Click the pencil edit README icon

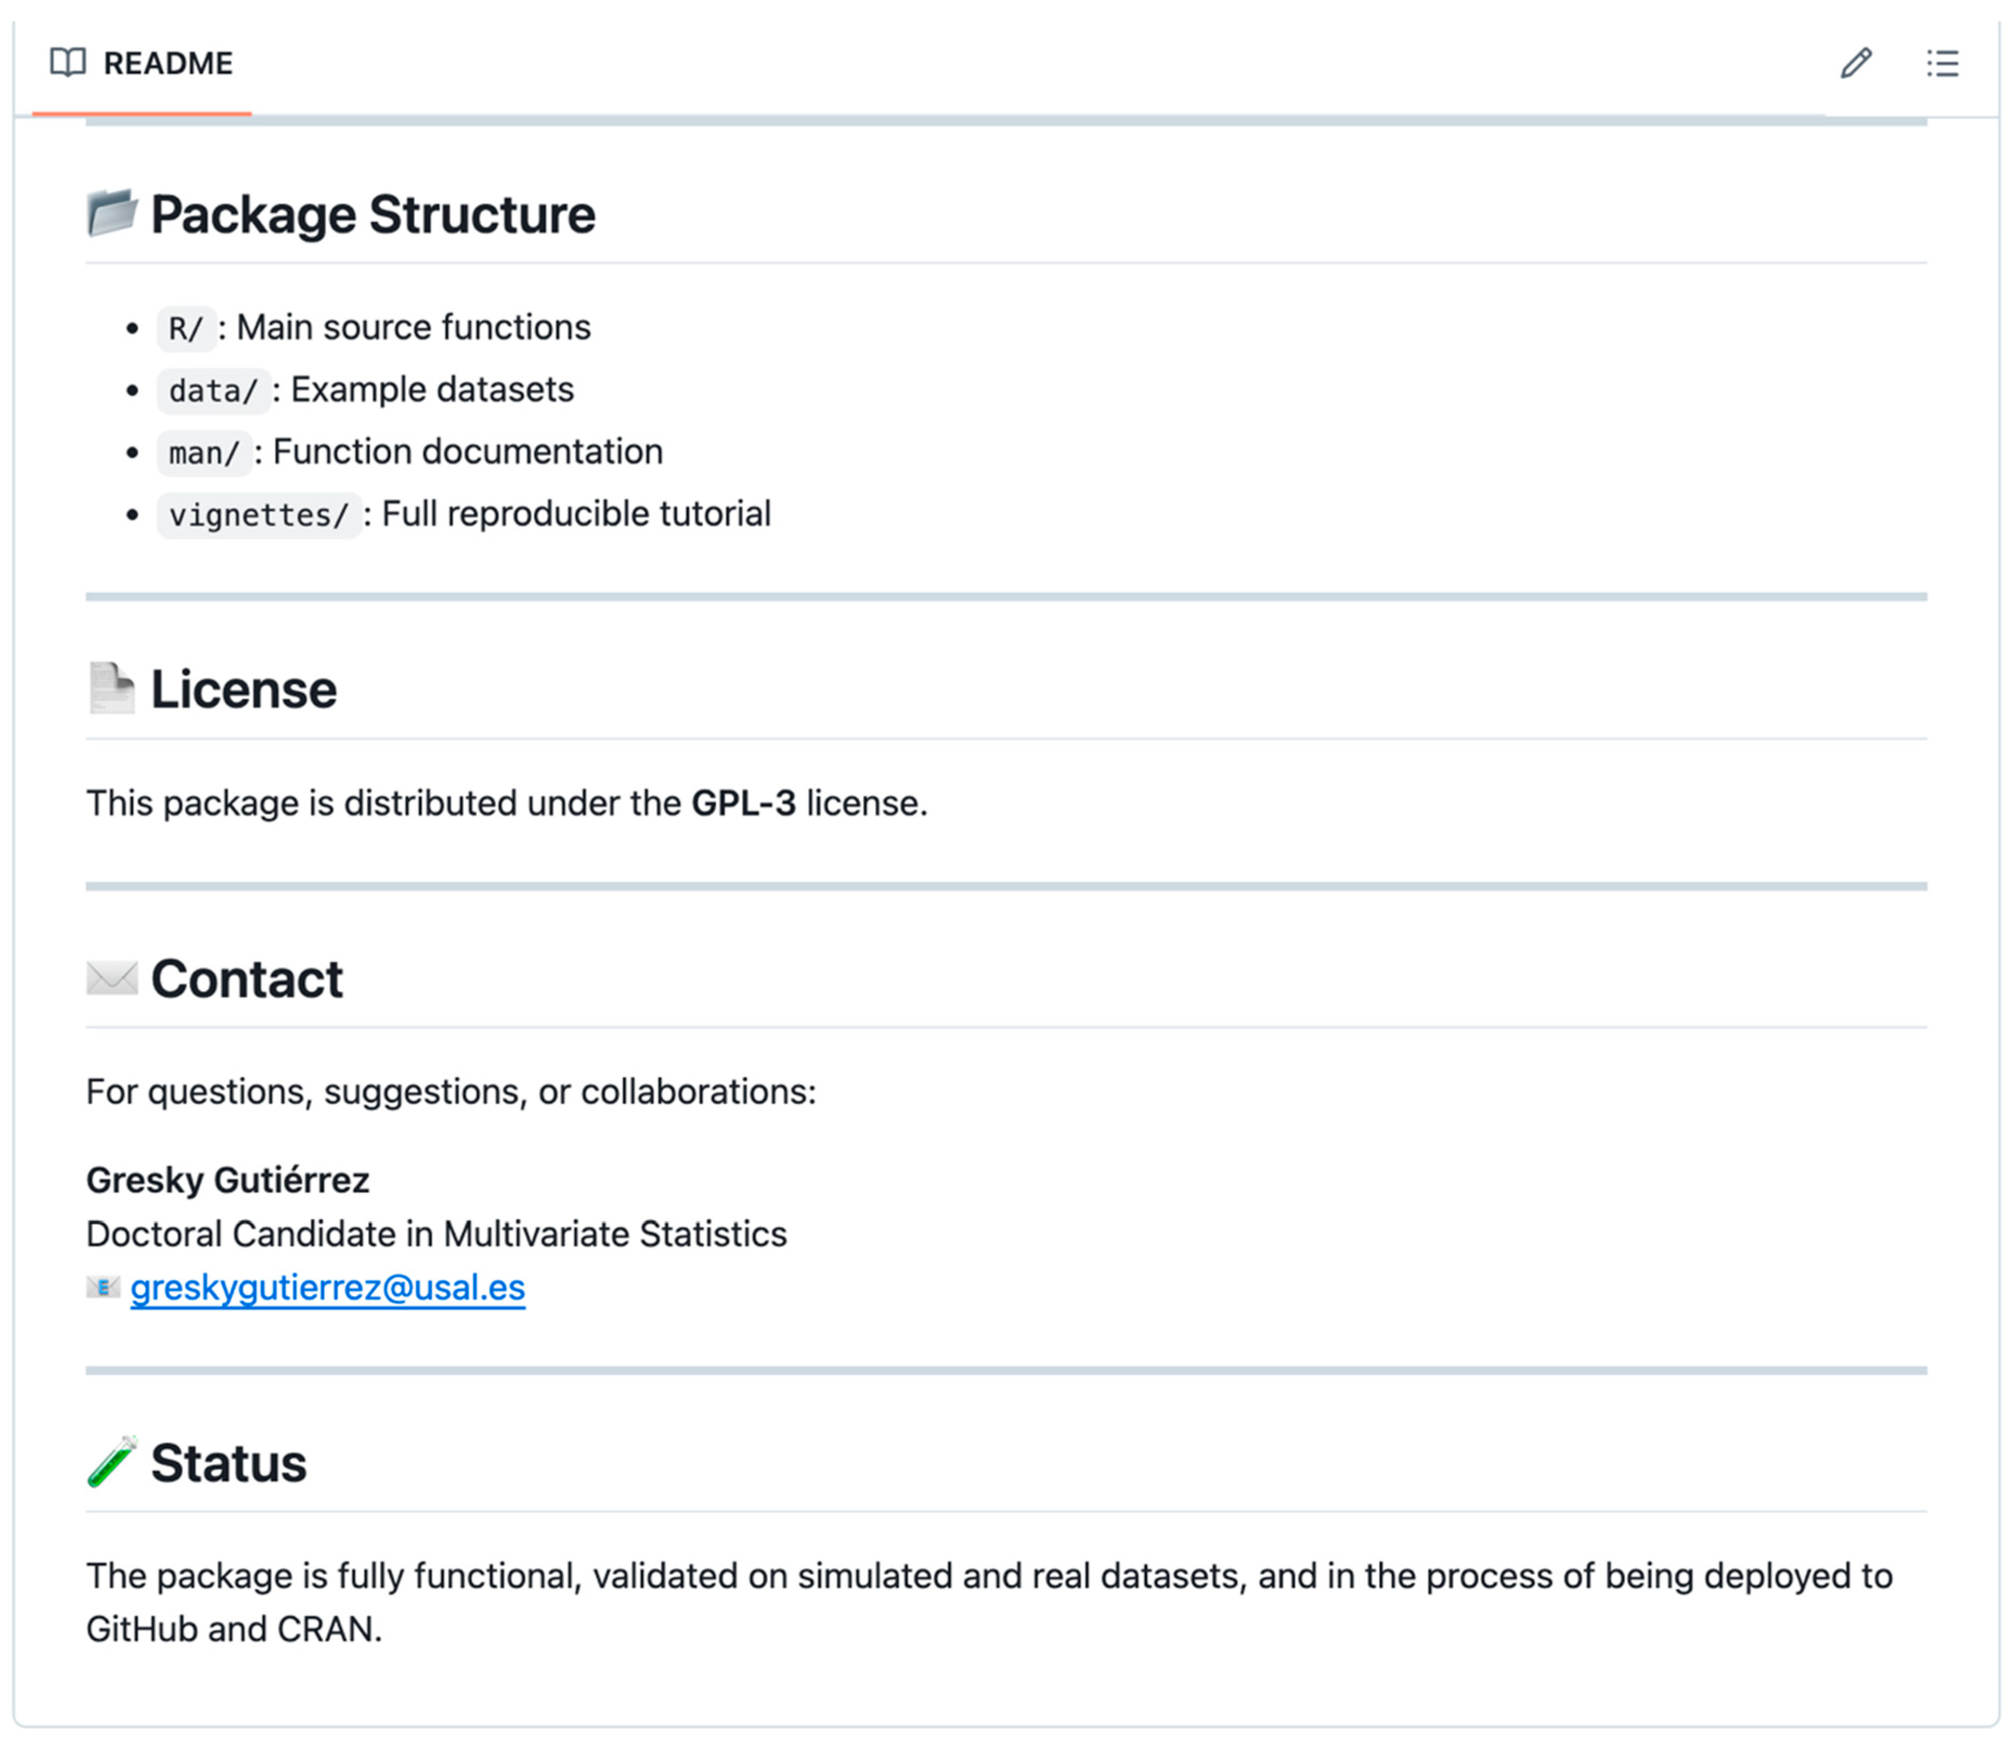pyautogui.click(x=1856, y=63)
